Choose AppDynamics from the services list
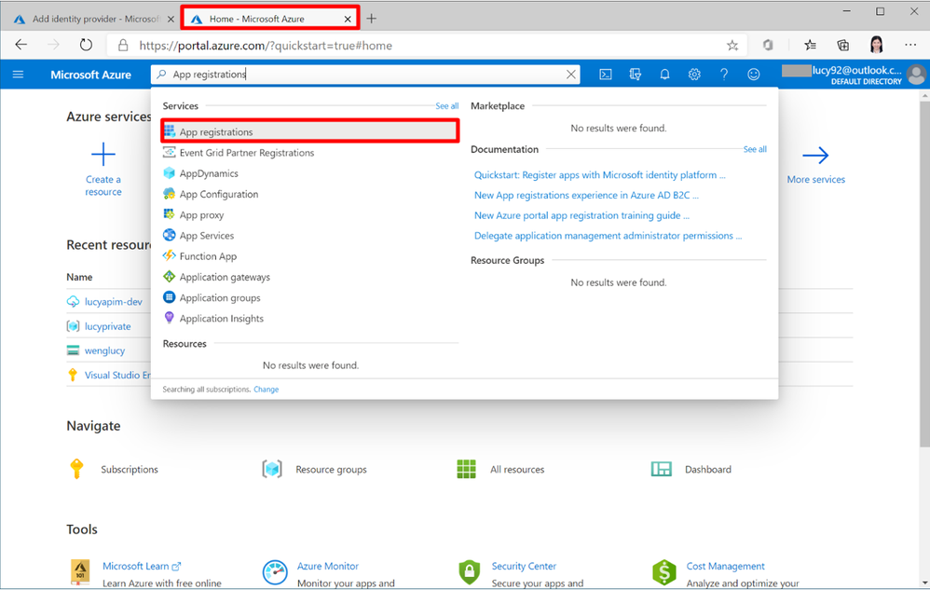Viewport: 930px width, 590px height. pos(209,173)
